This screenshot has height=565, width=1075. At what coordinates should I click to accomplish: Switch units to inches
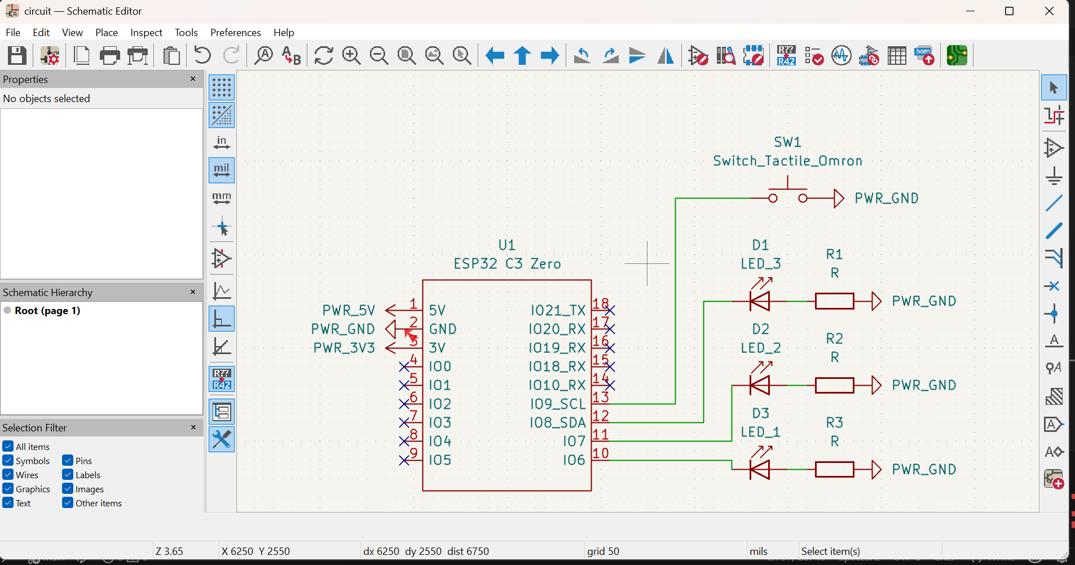(x=222, y=143)
